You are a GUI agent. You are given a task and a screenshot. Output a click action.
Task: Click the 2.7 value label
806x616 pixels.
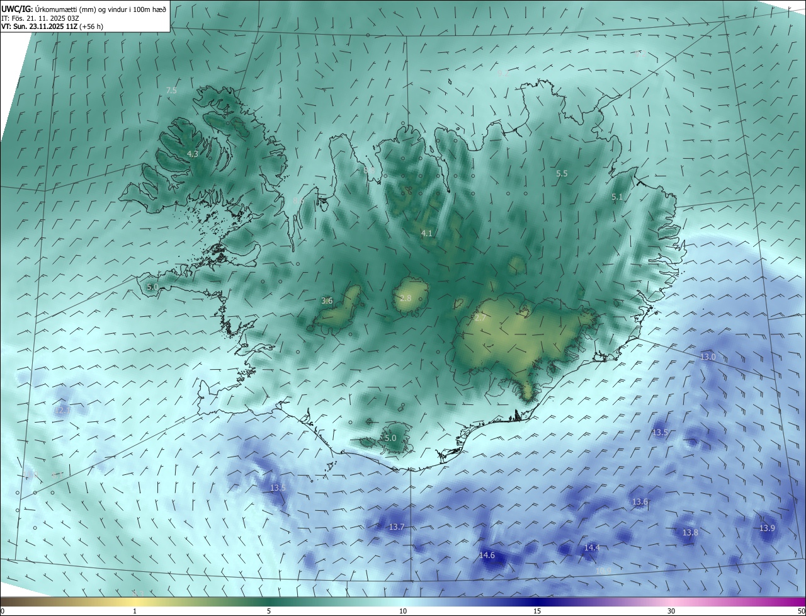[480, 318]
